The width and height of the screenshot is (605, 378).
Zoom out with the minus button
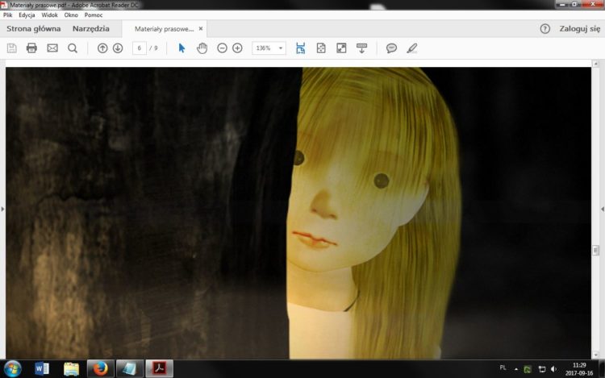(x=222, y=48)
